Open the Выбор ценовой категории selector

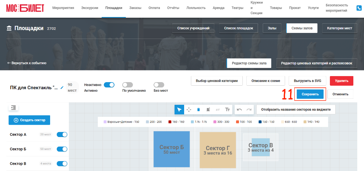tap(216, 81)
